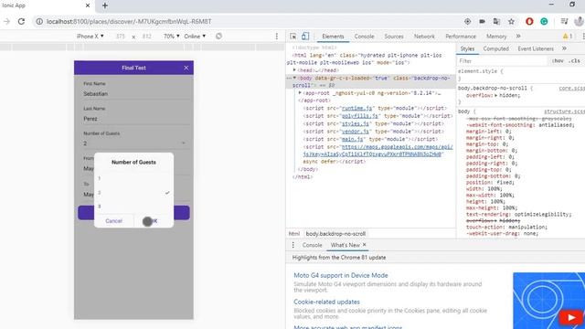Open the Online throttling dropdown
The height and width of the screenshot is (329, 585).
point(195,37)
